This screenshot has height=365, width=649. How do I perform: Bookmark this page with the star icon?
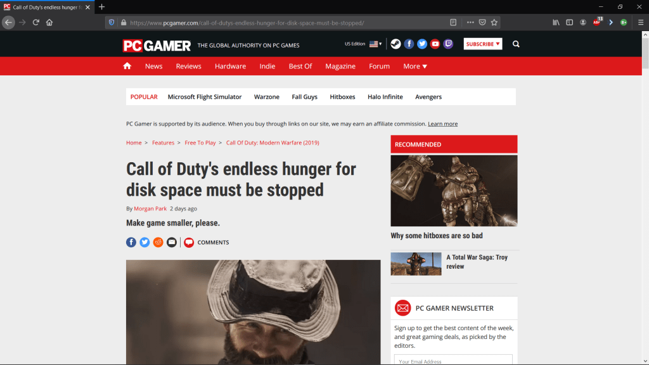[x=494, y=23]
